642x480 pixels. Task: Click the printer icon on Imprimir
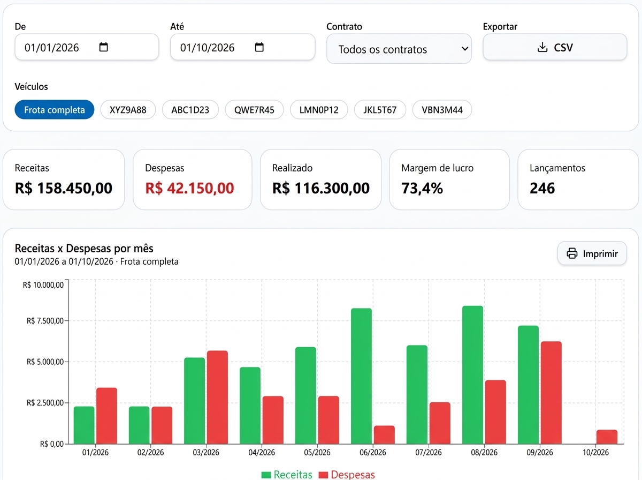tap(572, 253)
